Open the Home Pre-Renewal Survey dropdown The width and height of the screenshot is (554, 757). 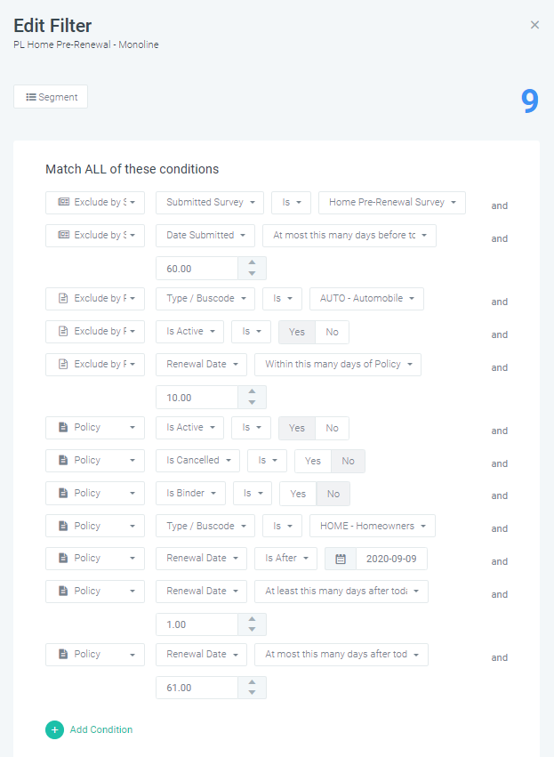point(392,202)
